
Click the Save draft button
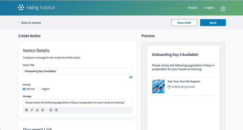coord(184,22)
